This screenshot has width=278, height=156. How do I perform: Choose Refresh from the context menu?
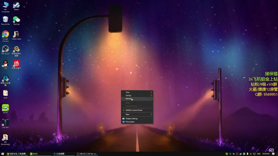[x=137, y=99]
